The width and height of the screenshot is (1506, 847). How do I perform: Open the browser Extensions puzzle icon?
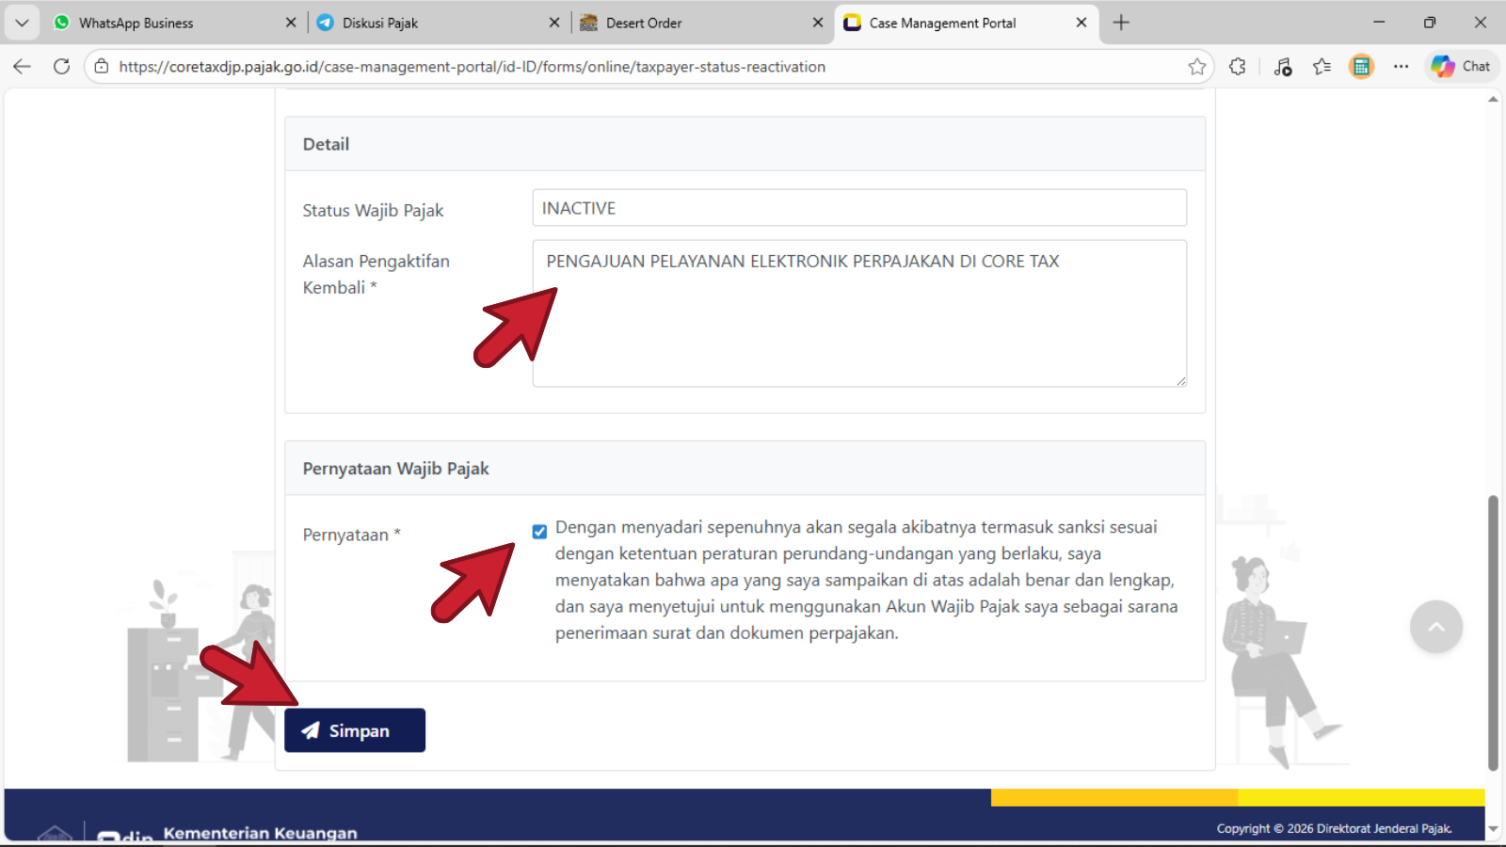point(1238,66)
